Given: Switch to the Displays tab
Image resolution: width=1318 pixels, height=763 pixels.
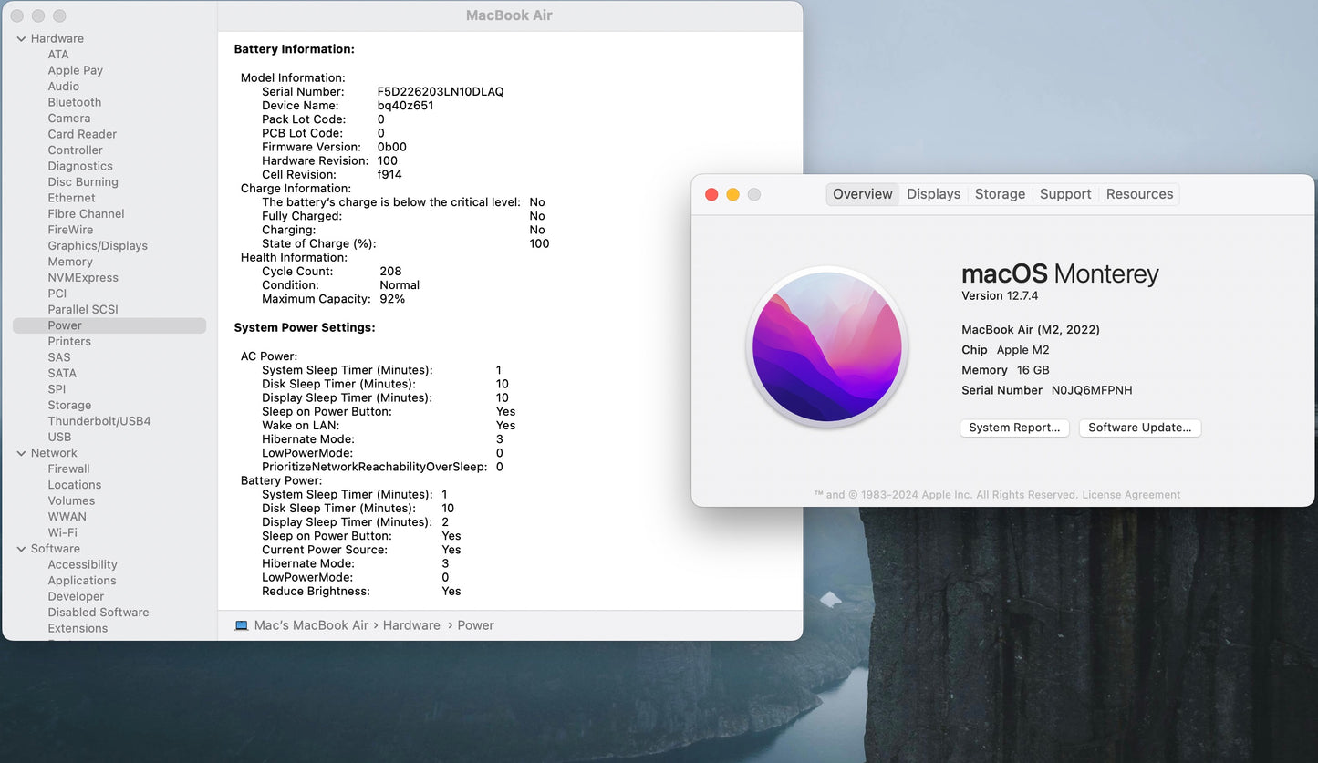Looking at the screenshot, I should pos(933,194).
